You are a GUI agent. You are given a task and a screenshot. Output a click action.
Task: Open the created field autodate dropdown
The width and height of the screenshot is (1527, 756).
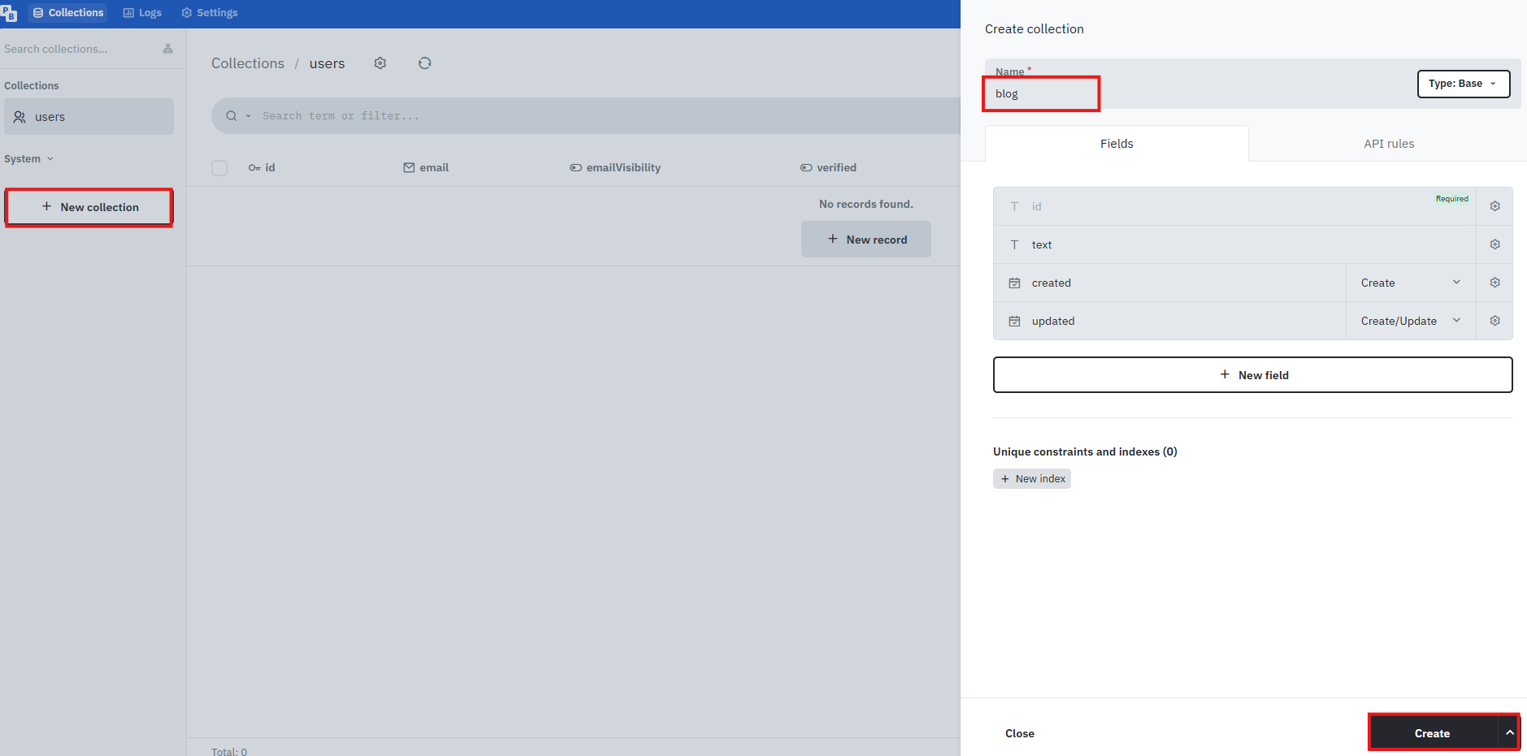(1411, 283)
